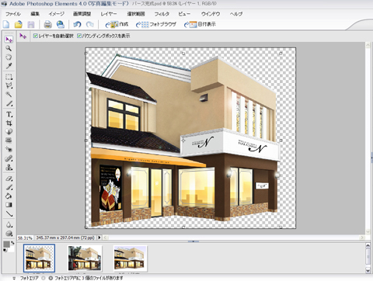Select the Rectangular Marquee tool
The image size is (373, 281).
[9, 77]
